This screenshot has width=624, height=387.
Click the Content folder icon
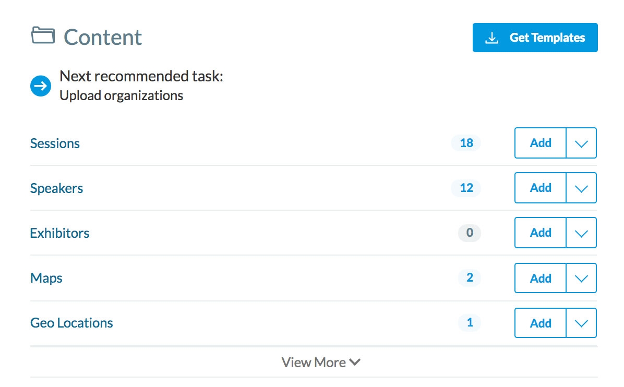pyautogui.click(x=43, y=36)
